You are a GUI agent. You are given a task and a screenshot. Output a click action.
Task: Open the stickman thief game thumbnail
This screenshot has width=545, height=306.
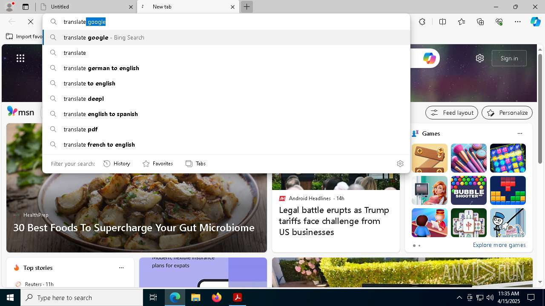coord(508,223)
